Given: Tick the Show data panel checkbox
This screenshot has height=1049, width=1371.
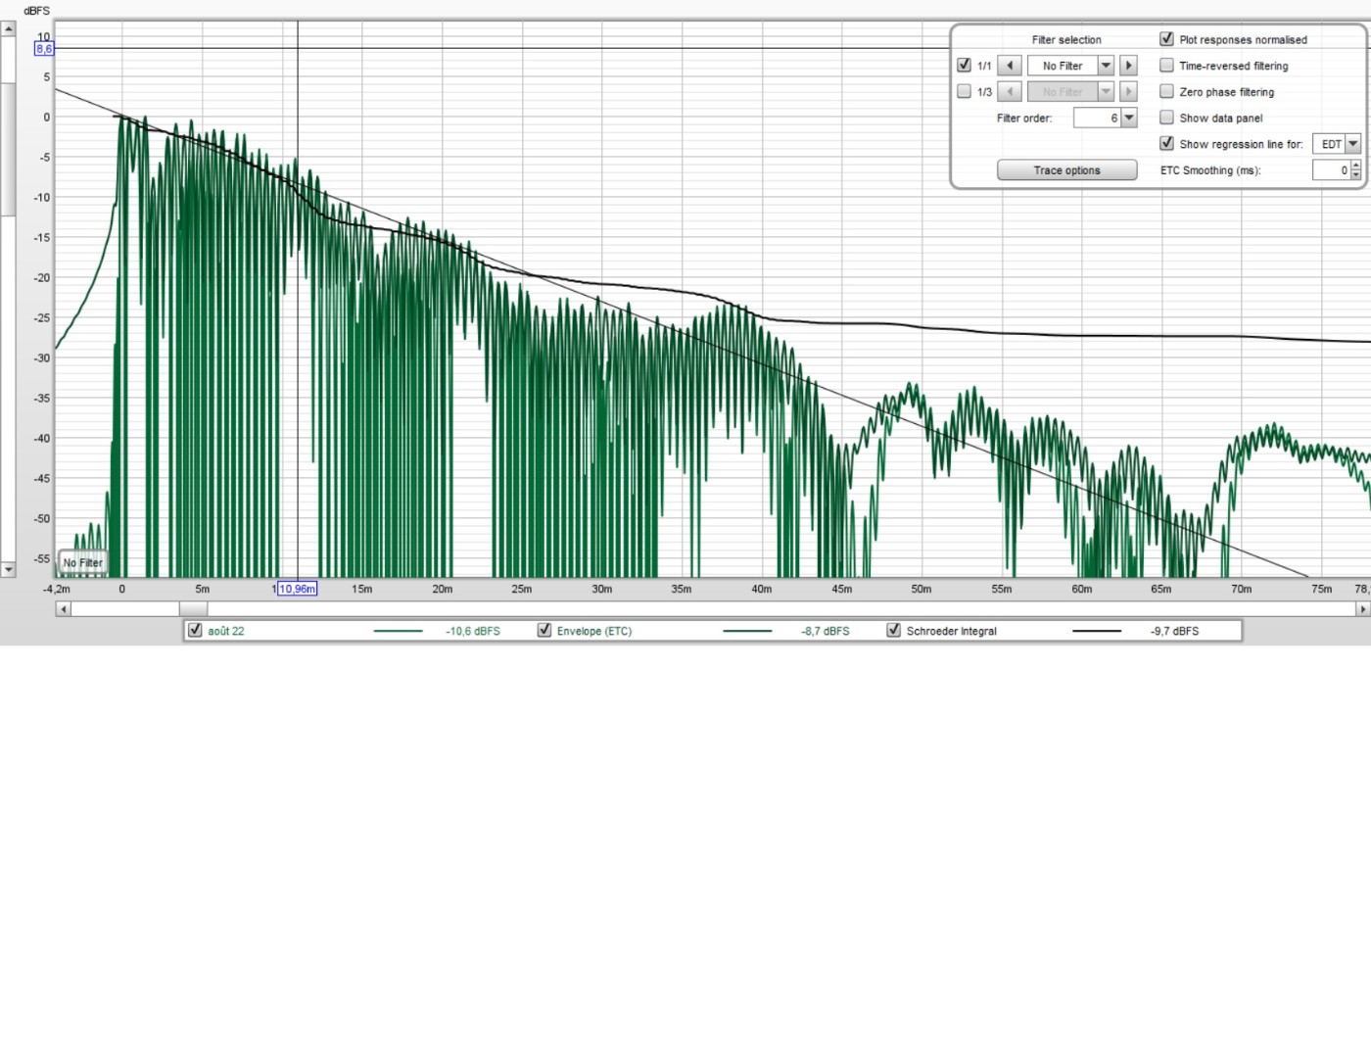Looking at the screenshot, I should [1166, 118].
